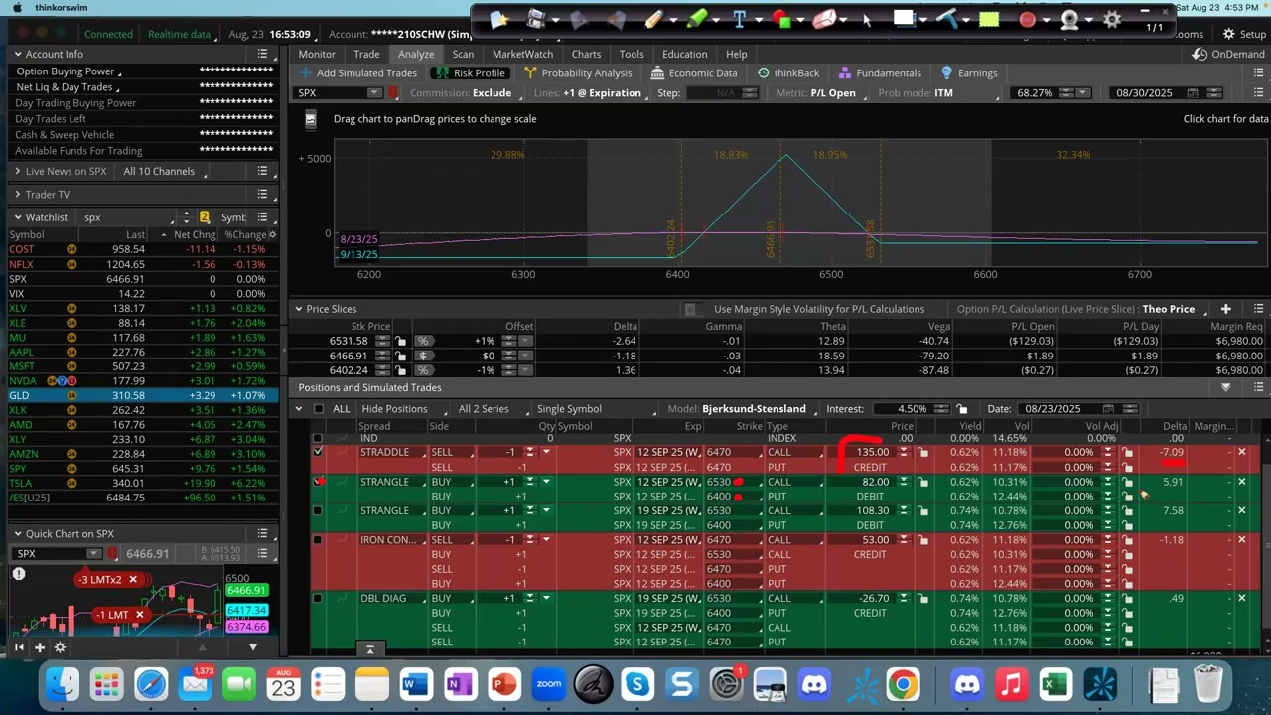Pick the shapes tool with red circle

coord(781,19)
